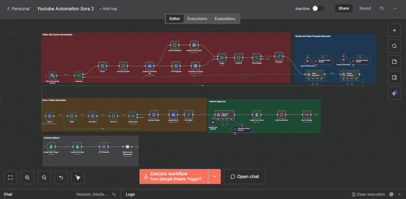Select the 'Append row in sheet' node
Viewport: 406px width, 199px height.
click(x=256, y=114)
